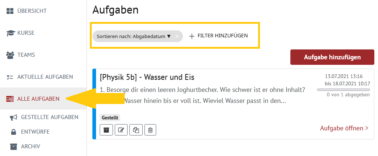Screen dimensions: 378x156
Task: Click the checklist icon for Aktuelle Aufgaben
Action: 10,77
